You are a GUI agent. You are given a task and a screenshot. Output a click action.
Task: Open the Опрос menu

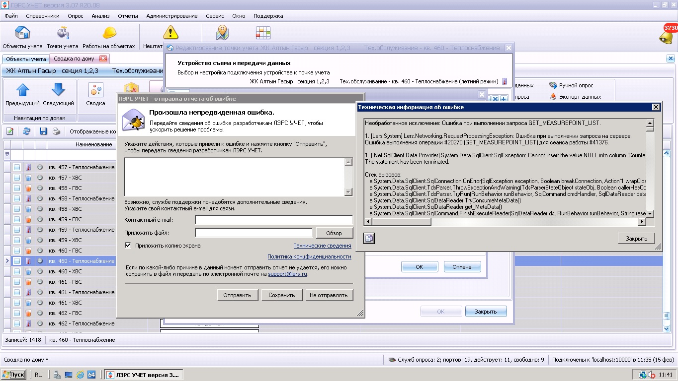tap(76, 16)
